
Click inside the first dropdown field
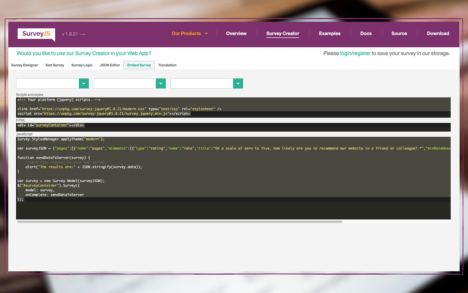(x=47, y=83)
